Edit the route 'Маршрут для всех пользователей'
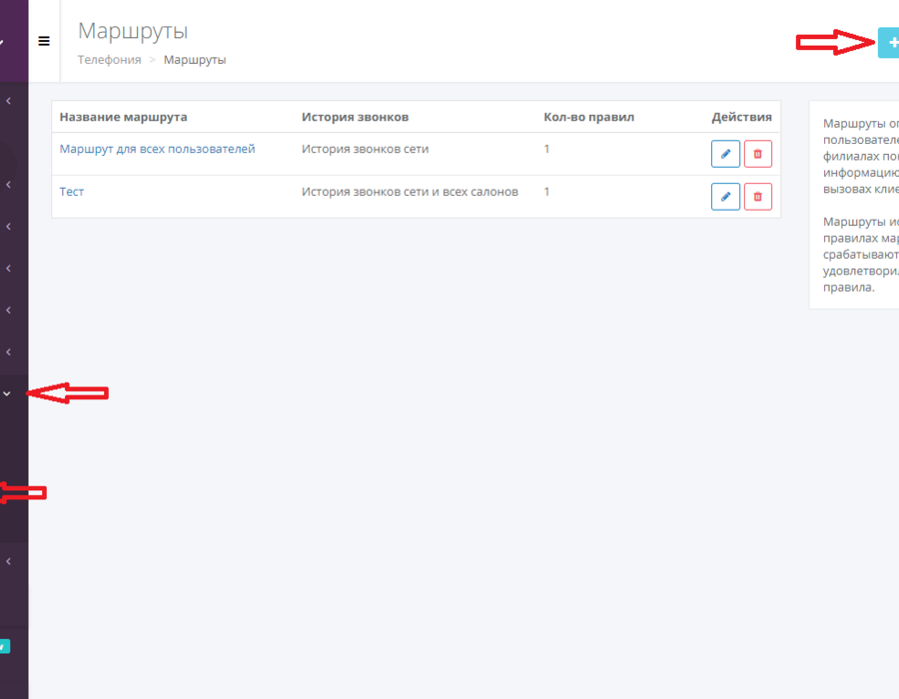Viewport: 899px width, 699px height. (725, 154)
